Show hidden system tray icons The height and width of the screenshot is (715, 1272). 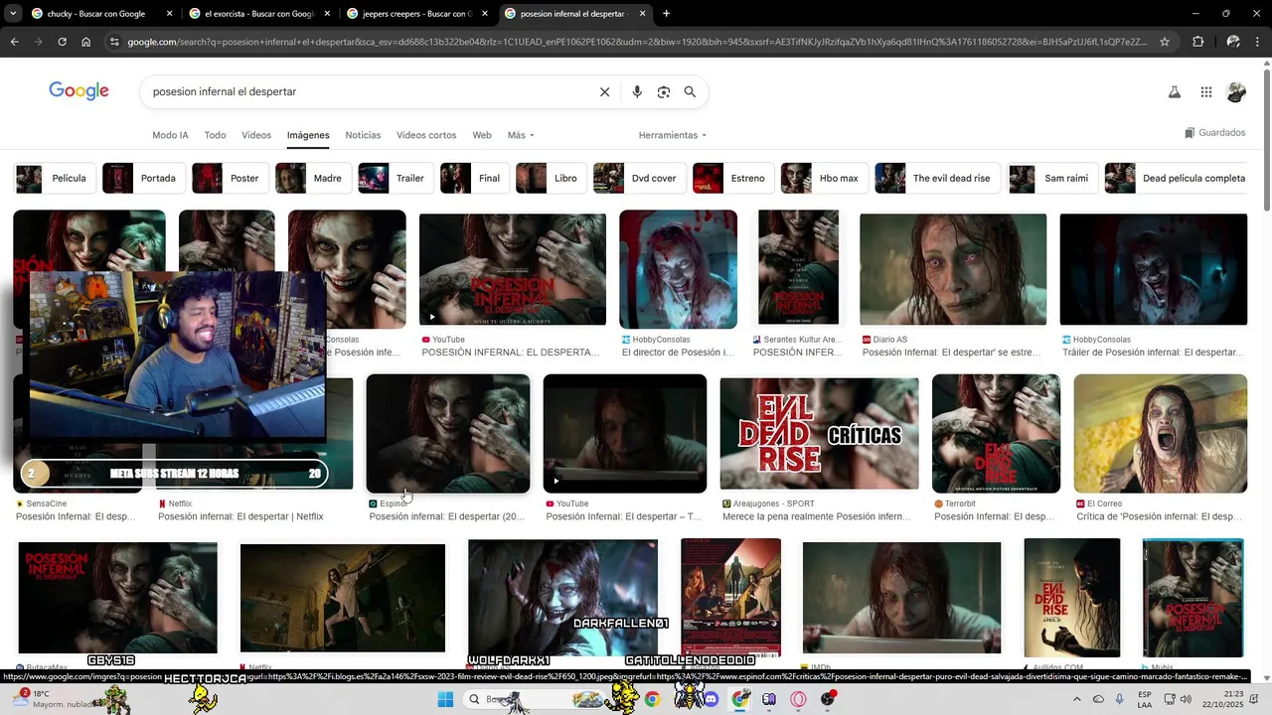coord(1077,699)
